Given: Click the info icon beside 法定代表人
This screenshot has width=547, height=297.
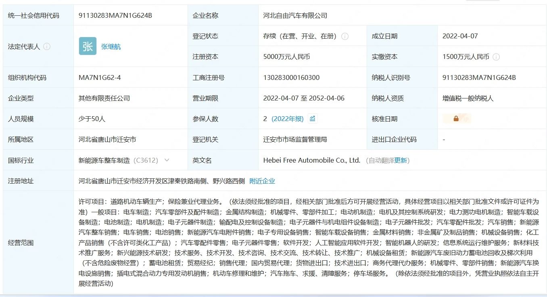Looking at the screenshot, I should (x=47, y=46).
